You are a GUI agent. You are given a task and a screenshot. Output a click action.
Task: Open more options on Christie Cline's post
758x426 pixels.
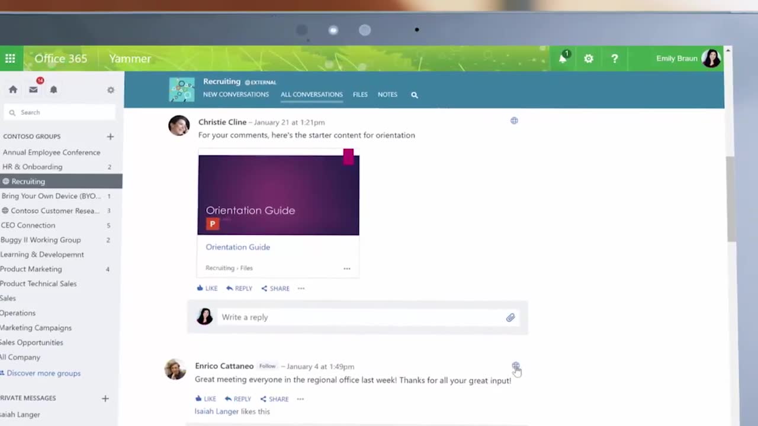click(301, 289)
